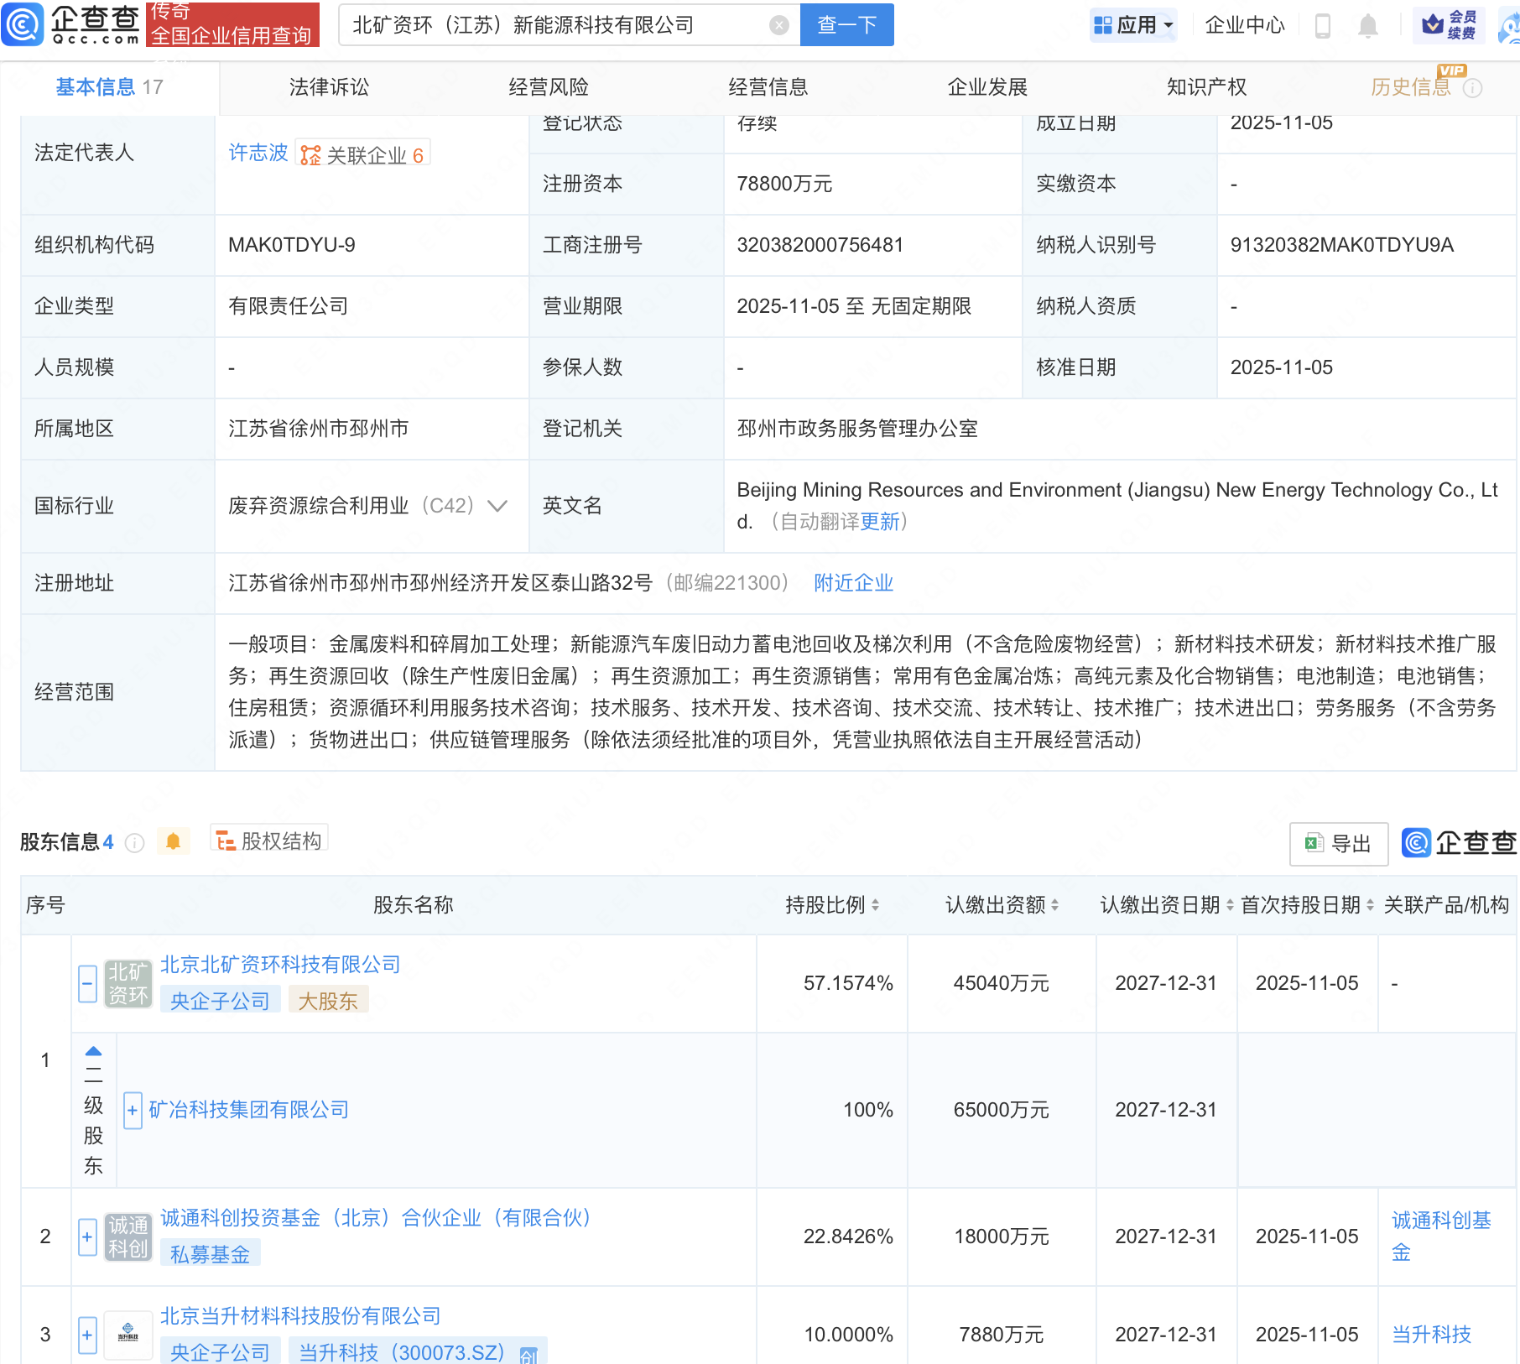Expand the 诚通科创投资基金 shareholder row
This screenshot has height=1364, width=1520.
tap(87, 1236)
